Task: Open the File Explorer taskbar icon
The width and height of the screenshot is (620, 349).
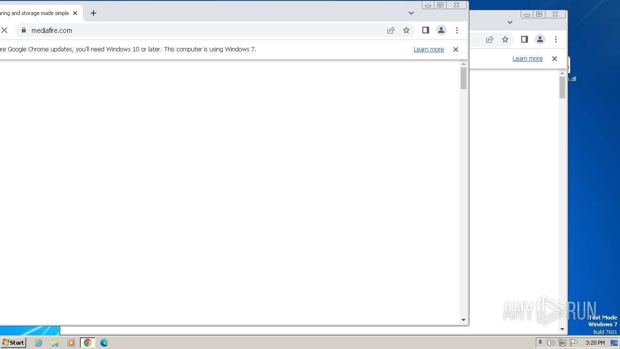Action: [55, 343]
